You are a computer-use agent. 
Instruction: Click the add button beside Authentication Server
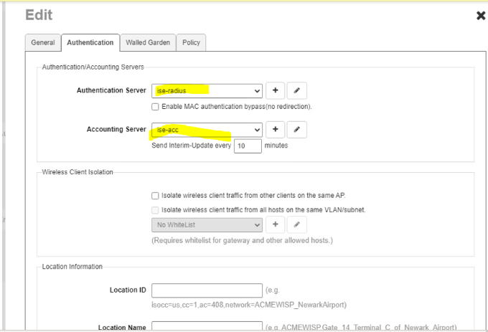tap(276, 91)
